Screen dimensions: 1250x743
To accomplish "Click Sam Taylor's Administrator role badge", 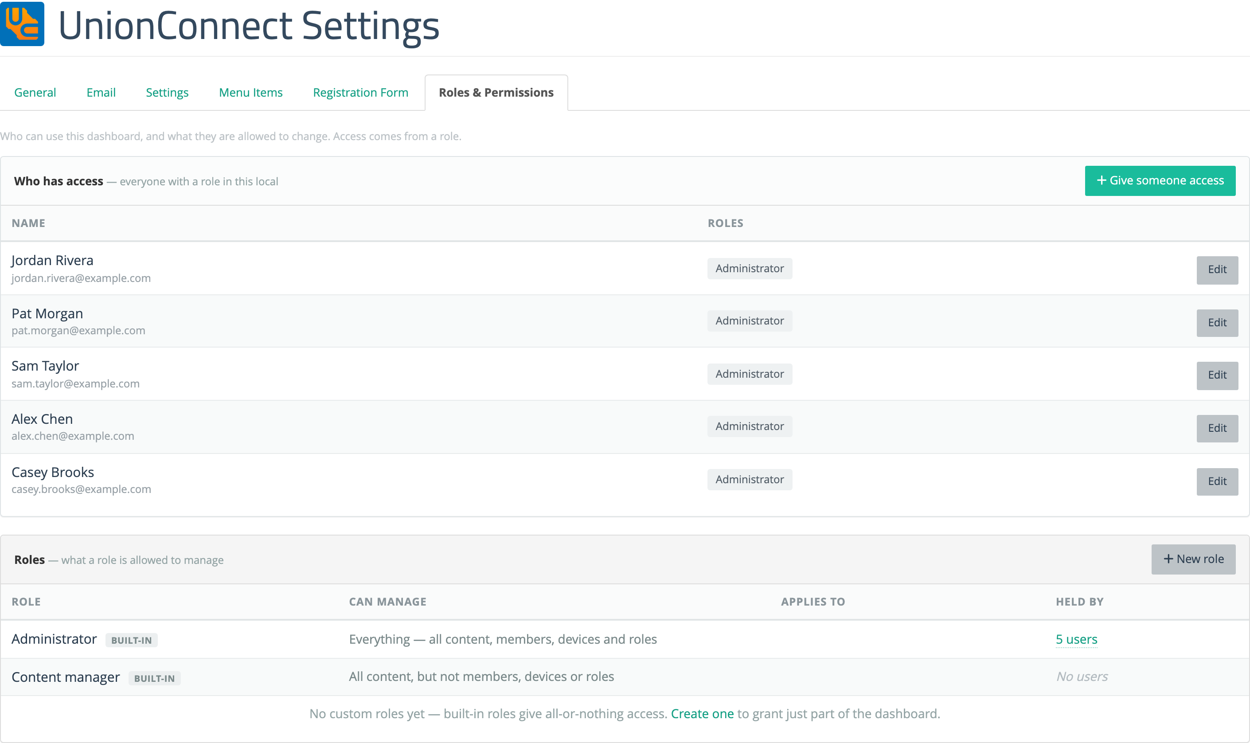I will tap(750, 374).
